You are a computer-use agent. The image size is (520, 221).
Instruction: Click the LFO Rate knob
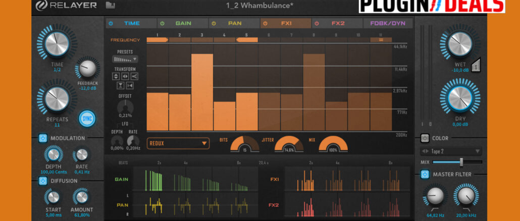tap(133, 141)
